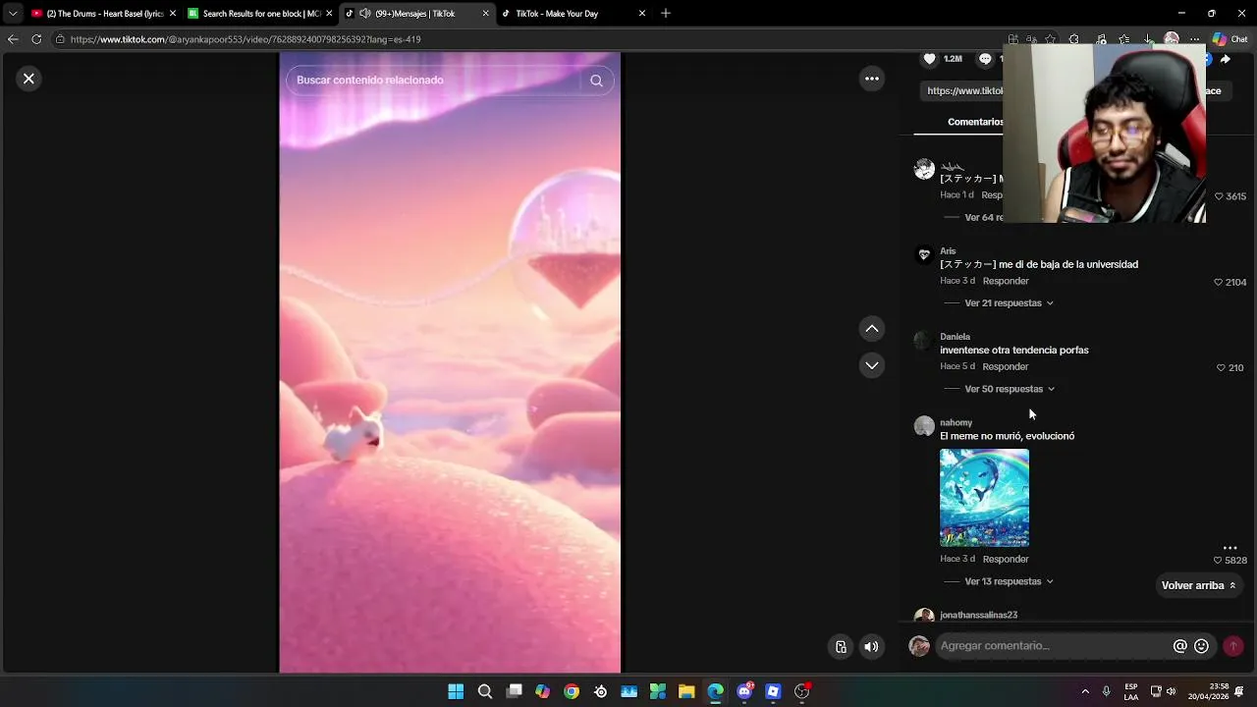
Task: Reply to Daniela's comment via Responder
Action: point(1006,366)
